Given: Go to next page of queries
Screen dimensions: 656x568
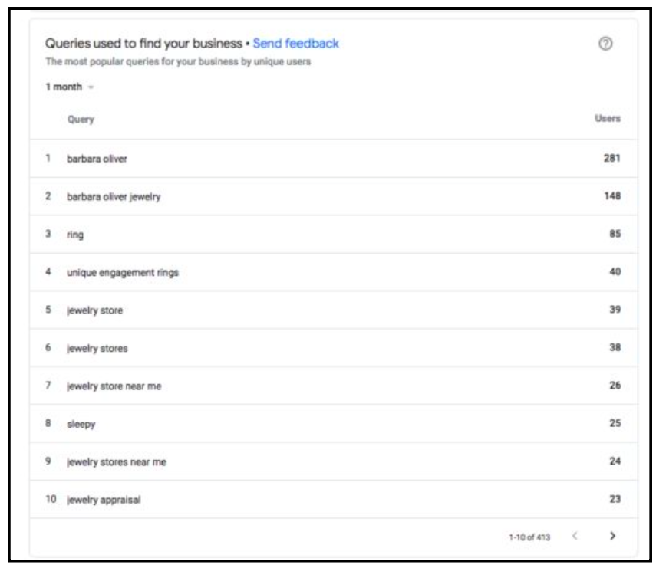Looking at the screenshot, I should 612,535.
